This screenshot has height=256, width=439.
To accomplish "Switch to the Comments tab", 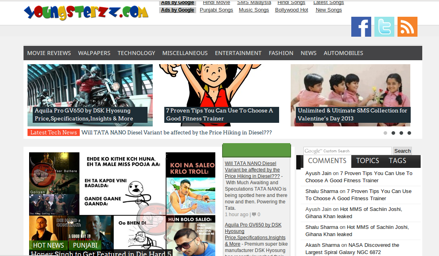I will click(327, 161).
